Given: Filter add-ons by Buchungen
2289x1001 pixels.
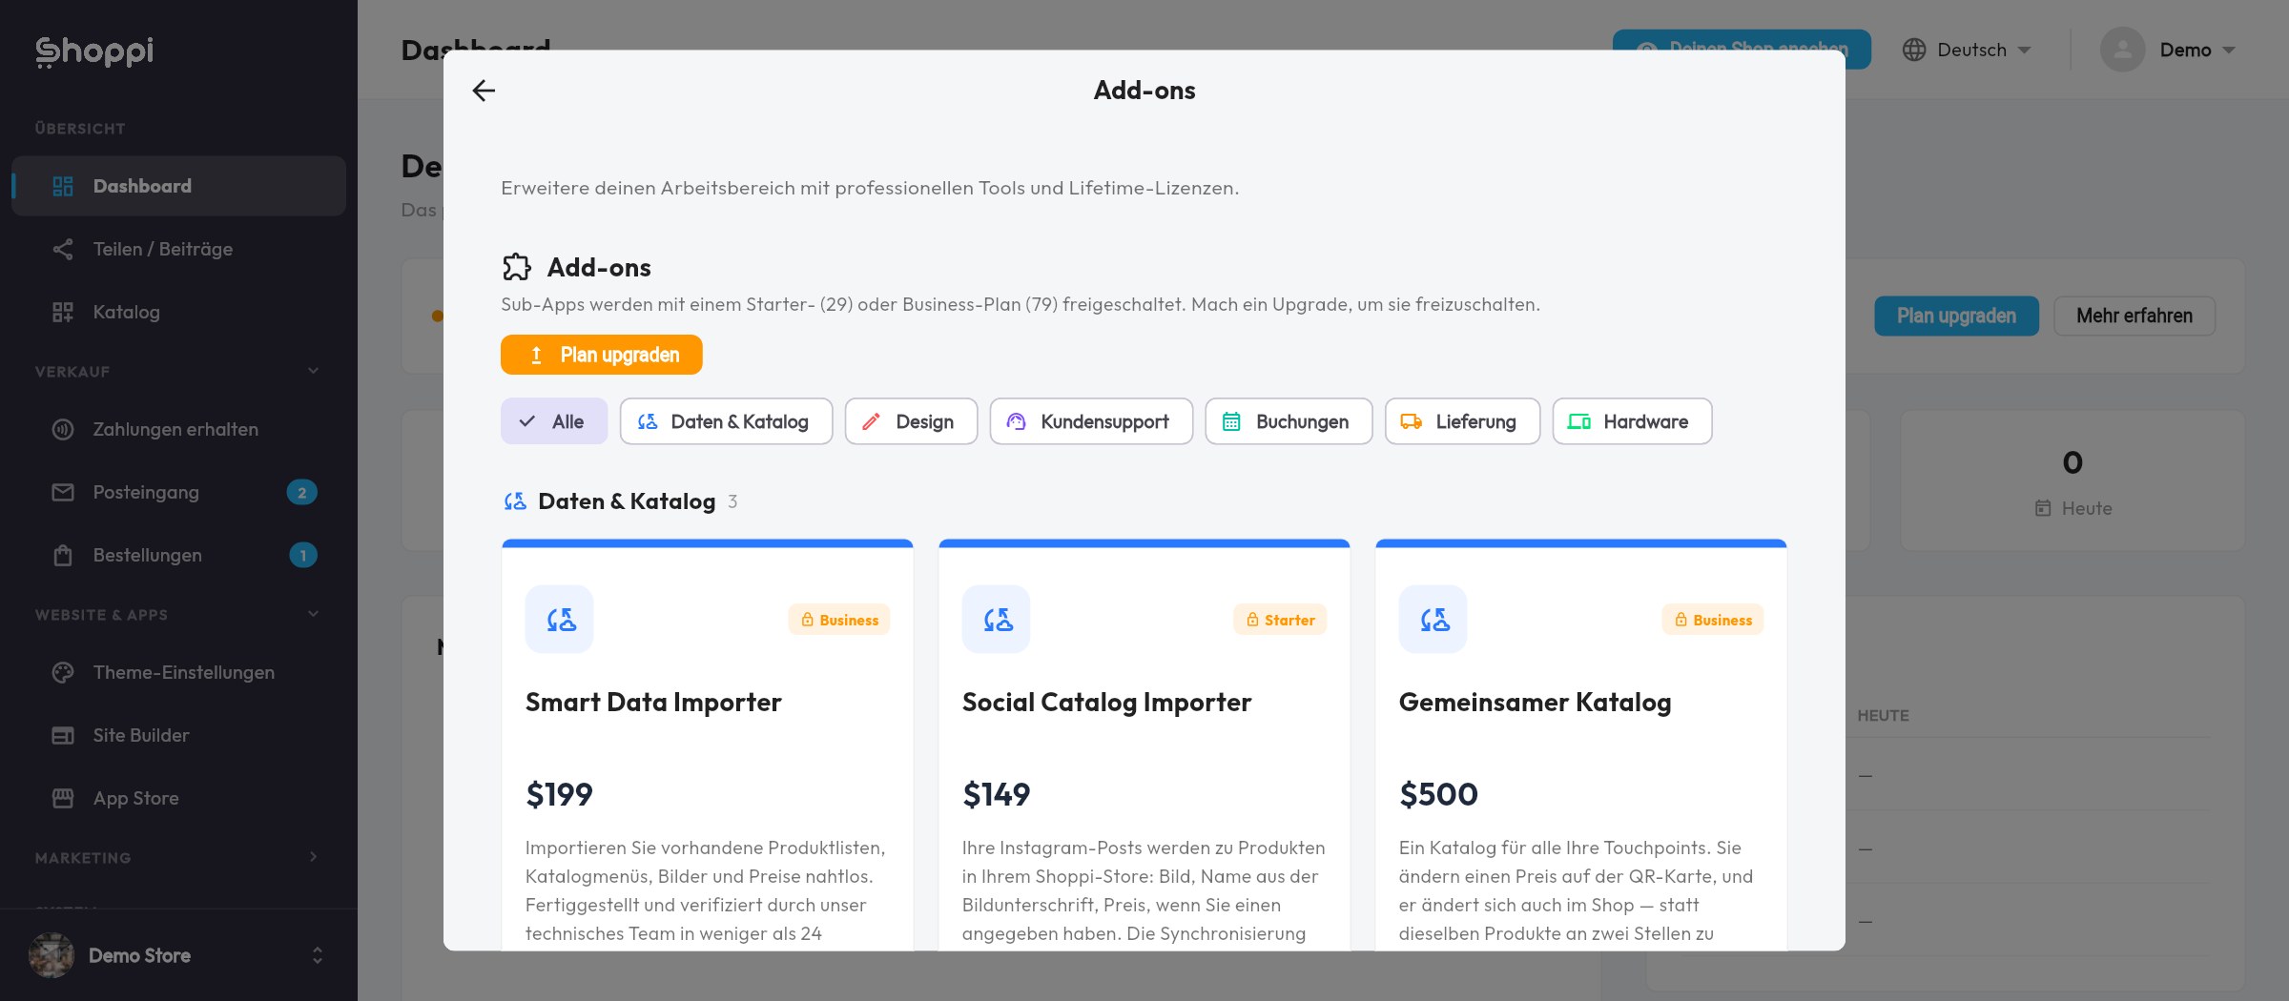Looking at the screenshot, I should pyautogui.click(x=1289, y=421).
